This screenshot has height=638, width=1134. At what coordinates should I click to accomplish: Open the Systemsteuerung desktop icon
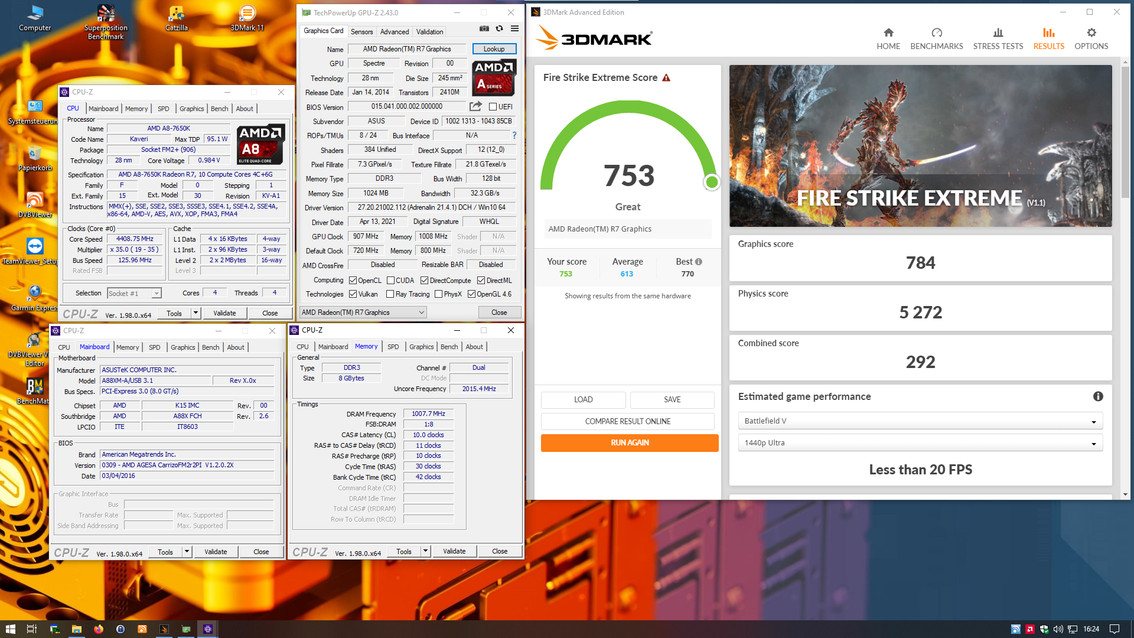coord(34,112)
